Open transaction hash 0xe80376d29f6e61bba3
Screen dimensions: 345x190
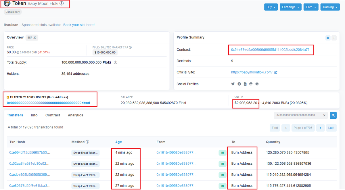click(30, 186)
